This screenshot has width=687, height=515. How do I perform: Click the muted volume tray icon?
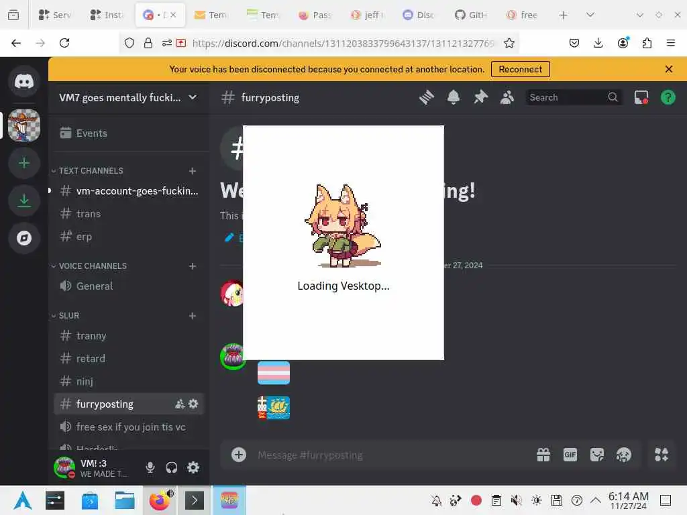[516, 500]
